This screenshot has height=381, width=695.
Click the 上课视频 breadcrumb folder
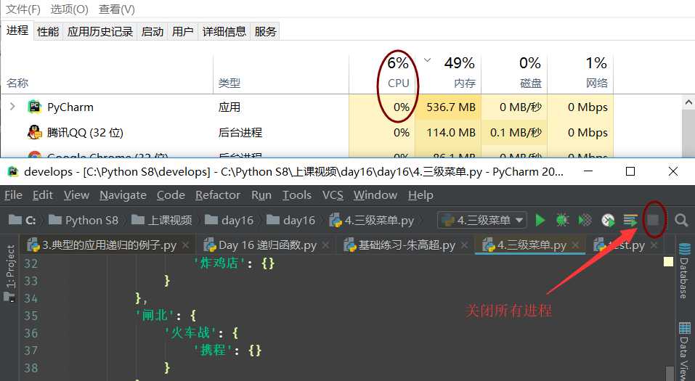[x=162, y=220]
